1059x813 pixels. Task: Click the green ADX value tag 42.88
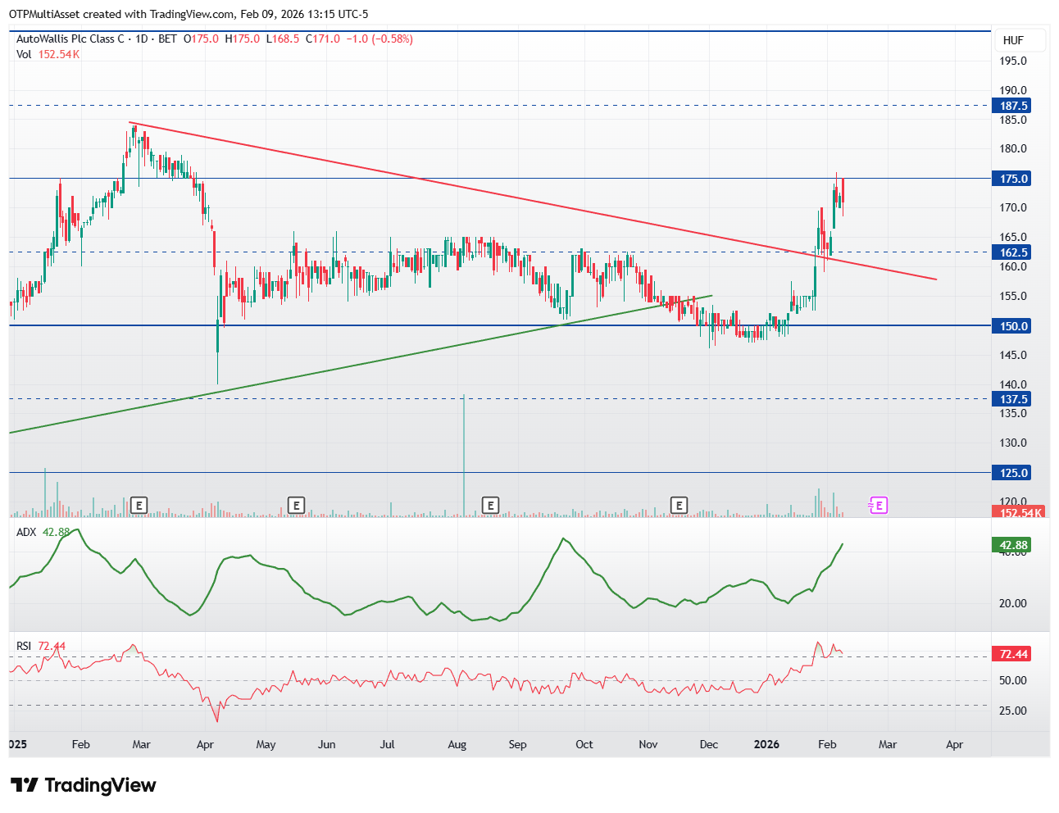(1013, 545)
